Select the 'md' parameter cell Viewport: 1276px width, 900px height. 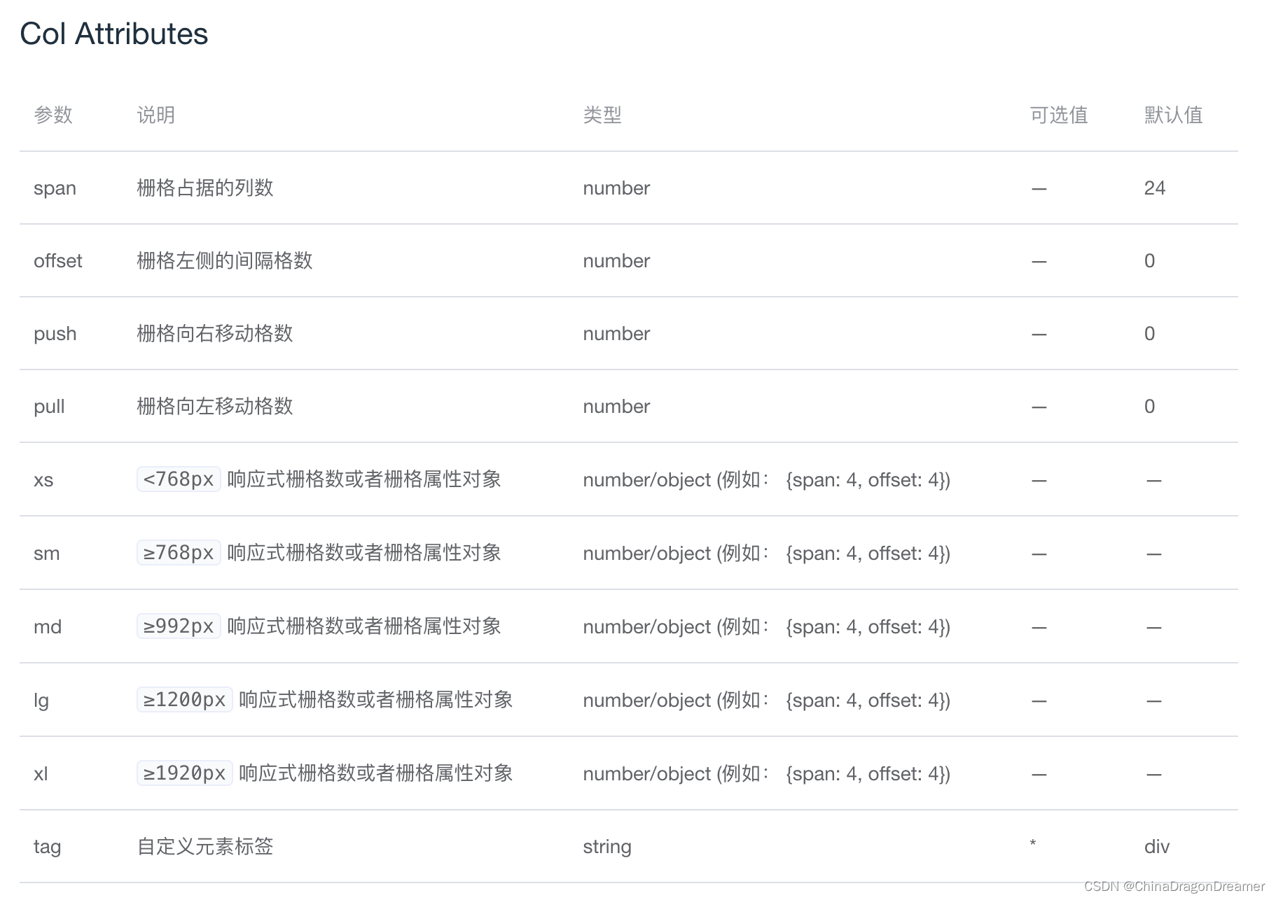coord(48,627)
